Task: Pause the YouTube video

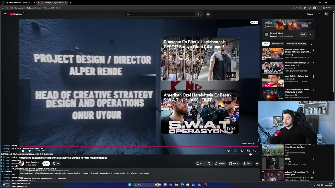Action: (23, 151)
